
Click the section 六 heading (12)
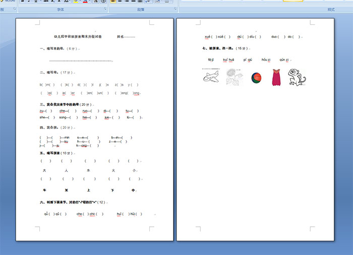[74, 202]
